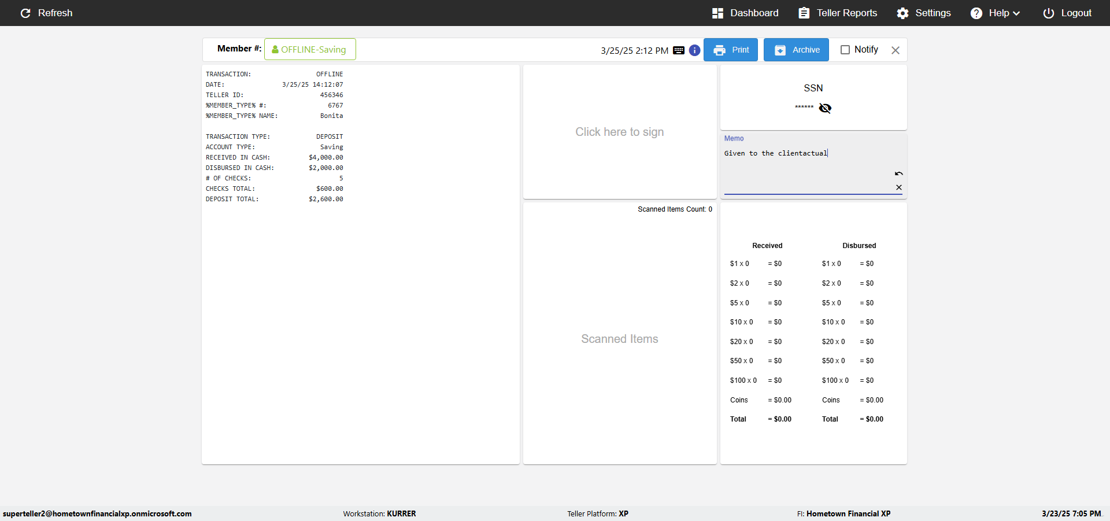The height and width of the screenshot is (521, 1110).
Task: Click the FI Hometown Financial XP status text
Action: [x=843, y=513]
